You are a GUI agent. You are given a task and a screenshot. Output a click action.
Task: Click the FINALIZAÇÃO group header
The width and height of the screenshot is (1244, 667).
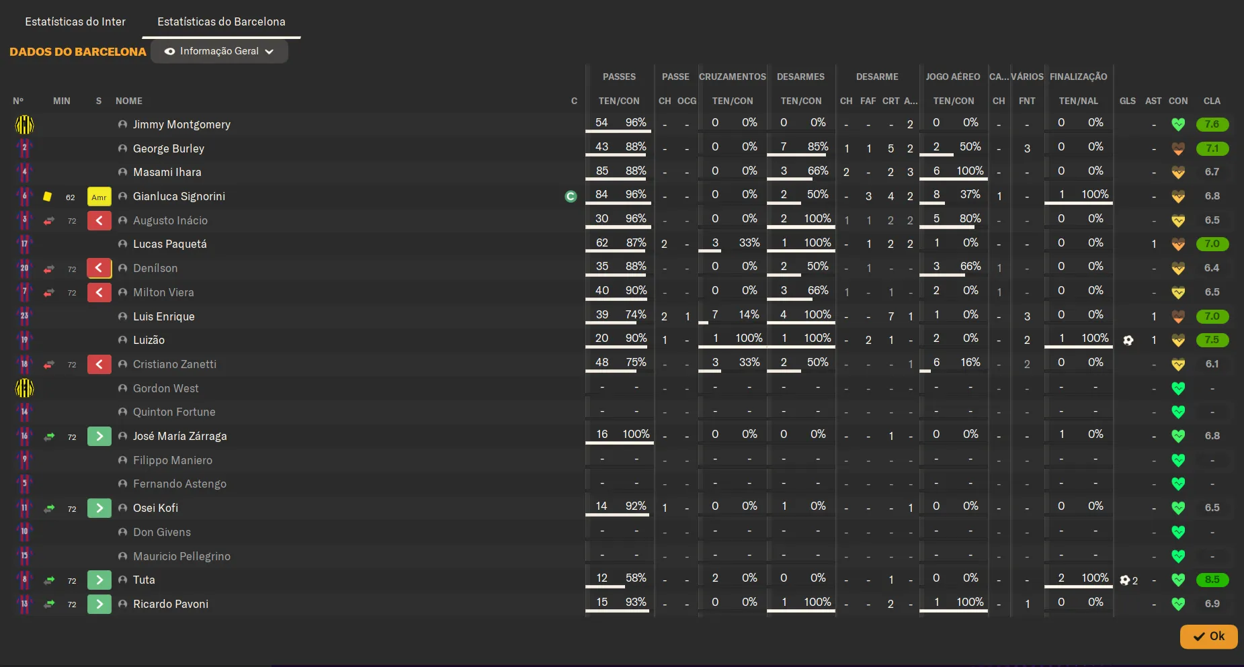(1079, 77)
